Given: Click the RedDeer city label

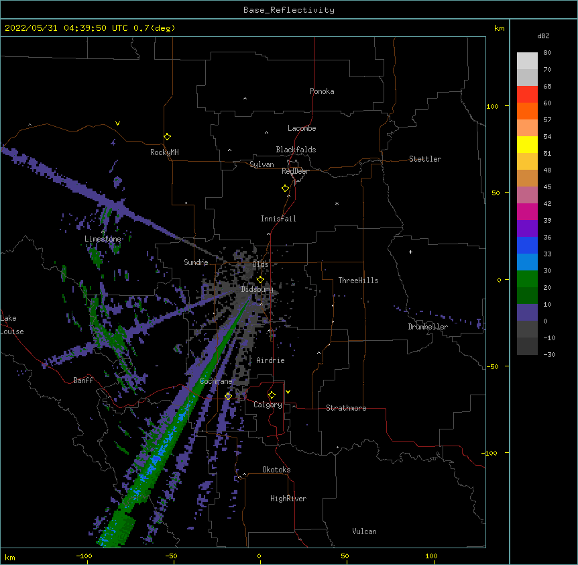Looking at the screenshot, I should pos(295,171).
